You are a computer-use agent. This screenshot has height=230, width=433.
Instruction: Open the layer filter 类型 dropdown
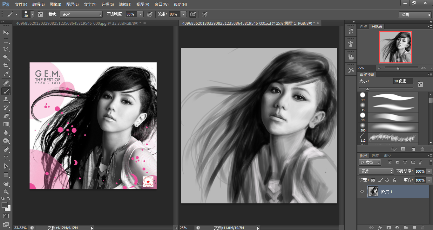(370, 162)
